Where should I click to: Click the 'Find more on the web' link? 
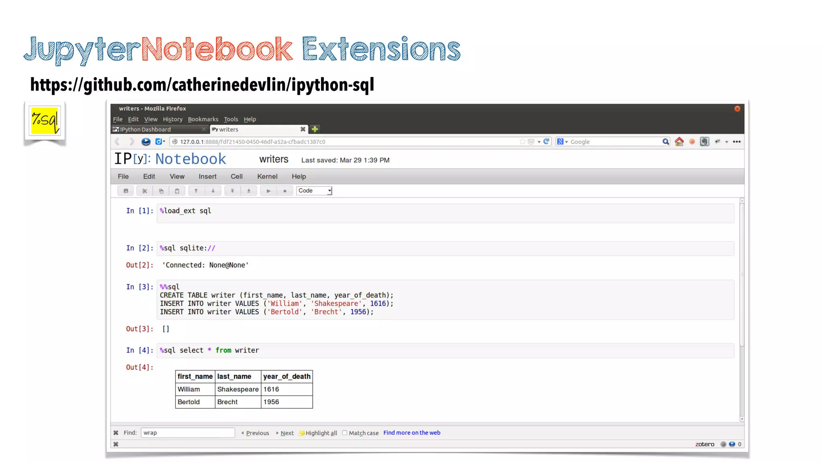point(411,433)
